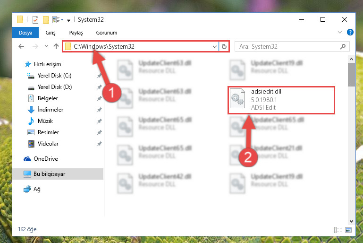Click the Back navigation arrow
Image resolution: width=363 pixels, height=243 pixels.
[21, 46]
